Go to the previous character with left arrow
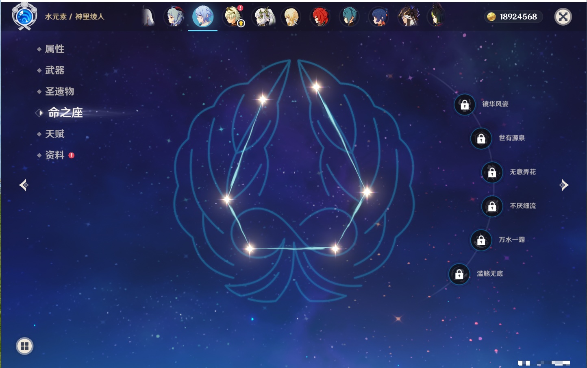 pyautogui.click(x=24, y=185)
